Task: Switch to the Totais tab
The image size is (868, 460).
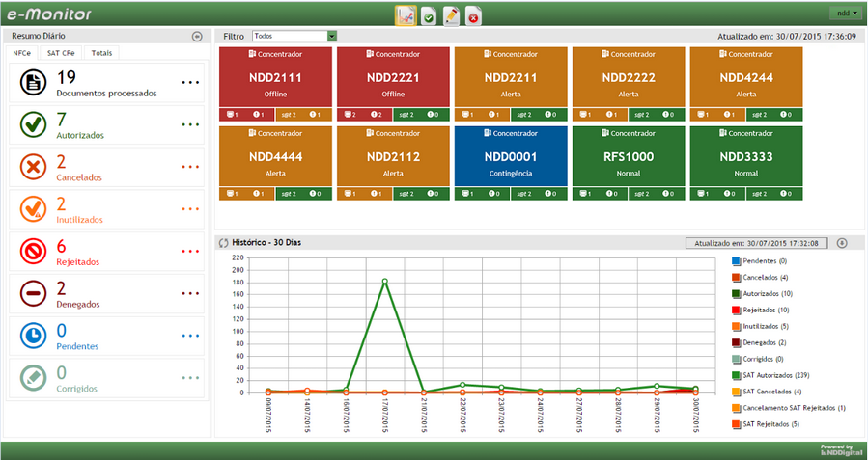Action: coord(100,53)
